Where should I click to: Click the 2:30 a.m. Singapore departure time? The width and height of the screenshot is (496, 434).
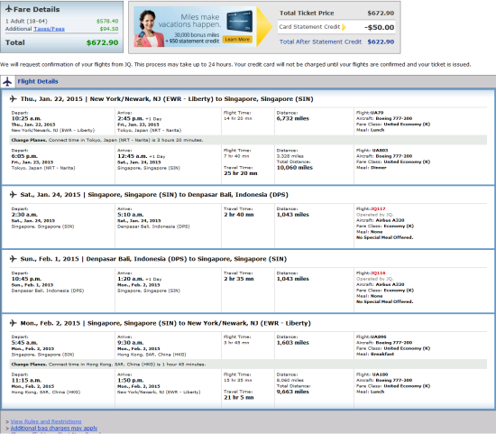tap(24, 215)
